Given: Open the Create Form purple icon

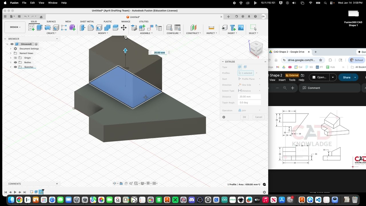Looking at the screenshot, I should click(x=72, y=27).
